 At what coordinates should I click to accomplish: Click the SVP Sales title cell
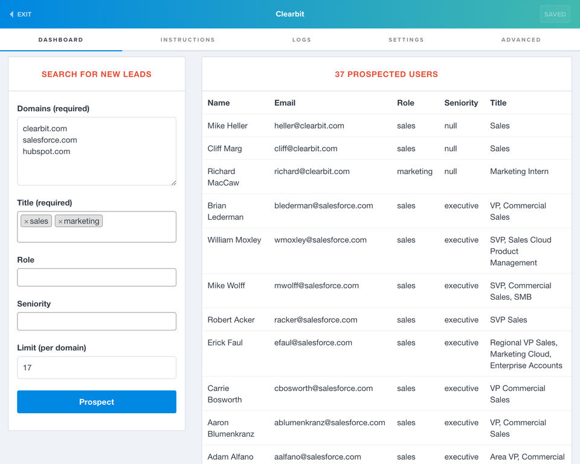[x=509, y=320]
